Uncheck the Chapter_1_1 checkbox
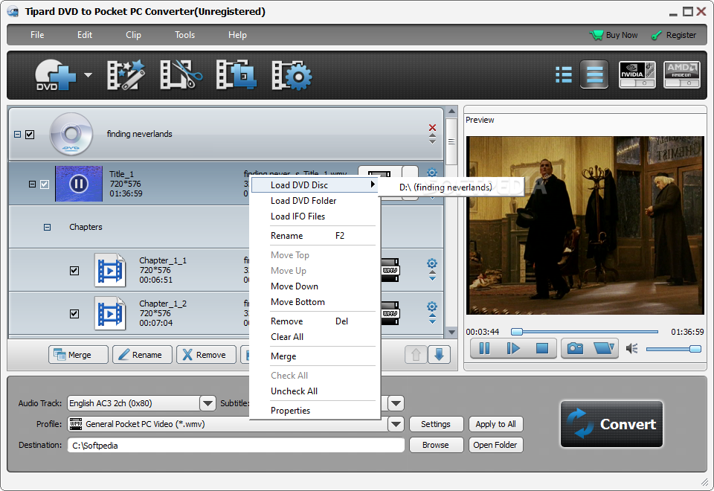This screenshot has height=491, width=714. pos(74,271)
